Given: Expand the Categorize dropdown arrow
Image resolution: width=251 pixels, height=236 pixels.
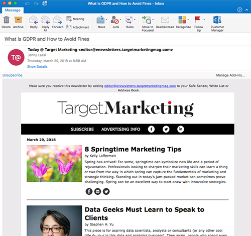Looking at the screenshot, I should (x=188, y=20).
